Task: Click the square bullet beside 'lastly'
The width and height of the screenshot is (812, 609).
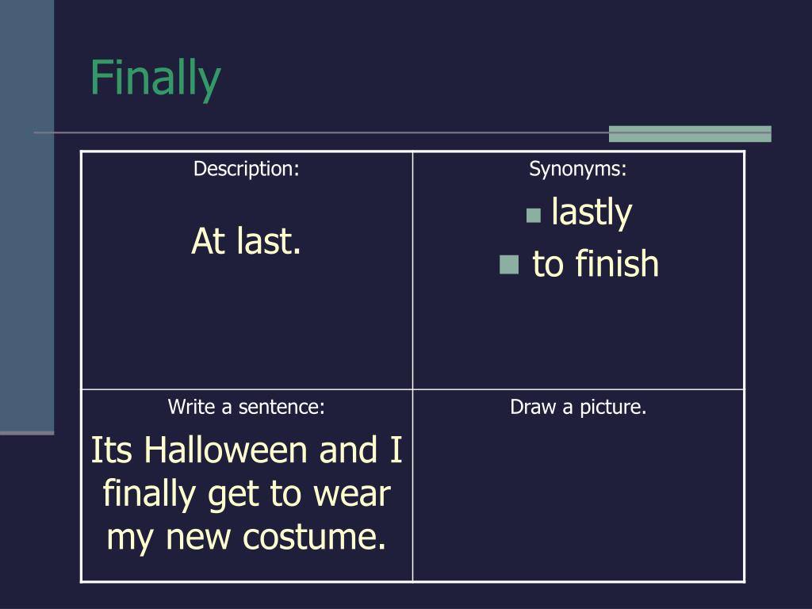Action: [x=534, y=215]
